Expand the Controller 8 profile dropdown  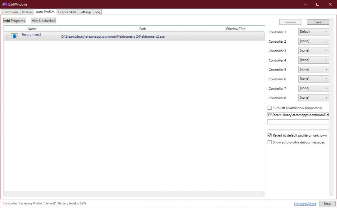tap(313, 98)
